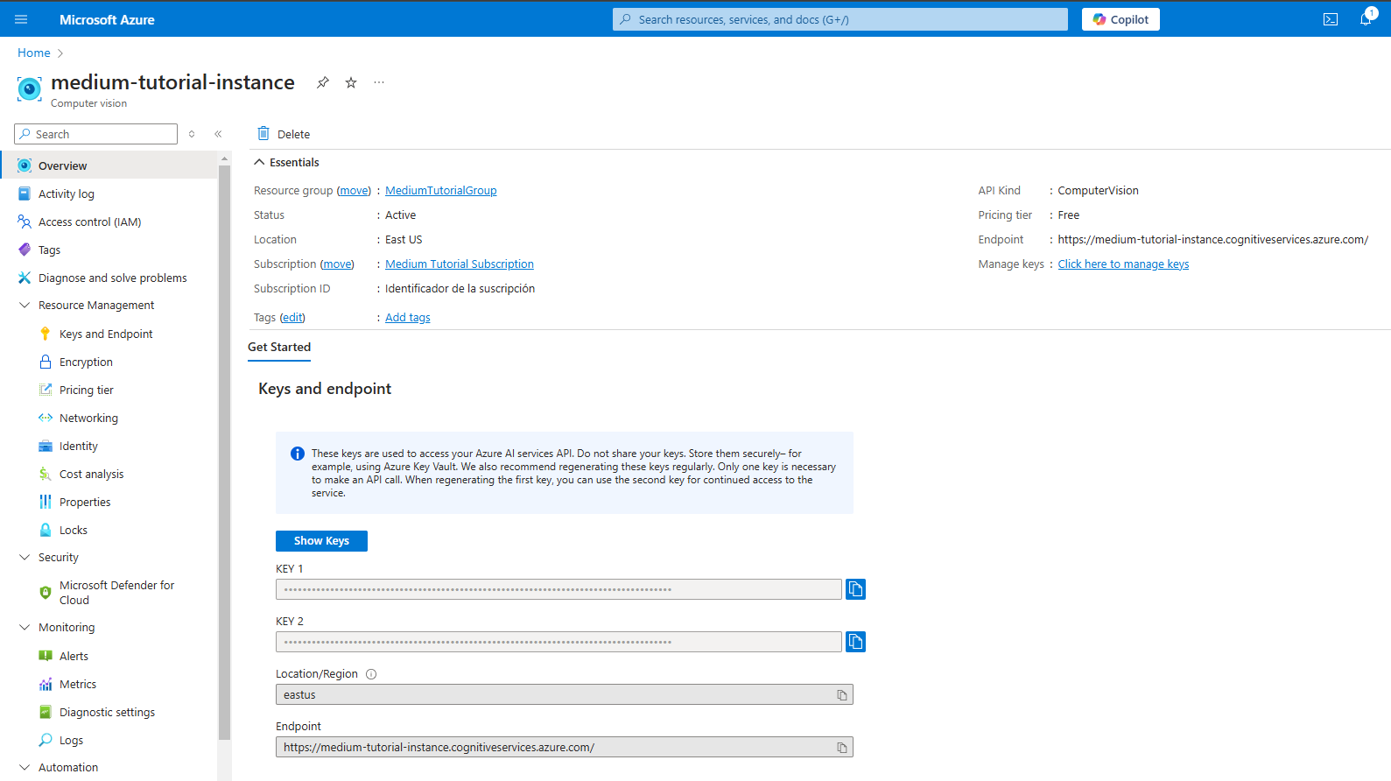This screenshot has height=781, width=1391.
Task: Copy KEY 1 to clipboard
Action: coord(855,589)
